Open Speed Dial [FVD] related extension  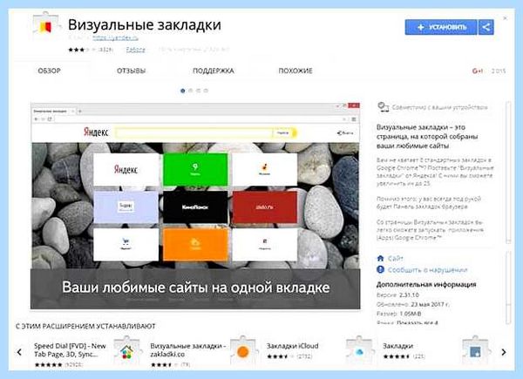[x=70, y=350]
